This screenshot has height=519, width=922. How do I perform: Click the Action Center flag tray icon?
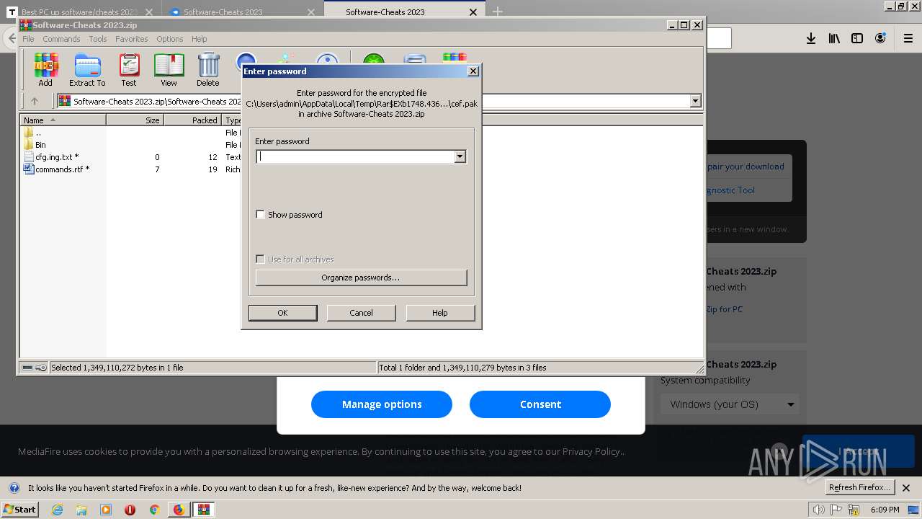pyautogui.click(x=836, y=510)
